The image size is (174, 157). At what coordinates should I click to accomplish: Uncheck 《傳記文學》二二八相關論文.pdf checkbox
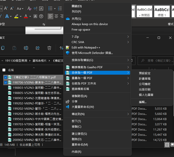pos(5,77)
